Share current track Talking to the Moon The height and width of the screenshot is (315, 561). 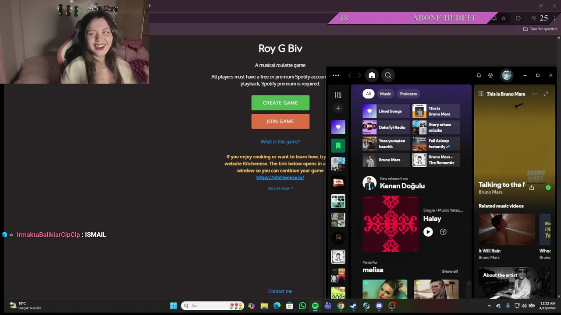point(532,188)
